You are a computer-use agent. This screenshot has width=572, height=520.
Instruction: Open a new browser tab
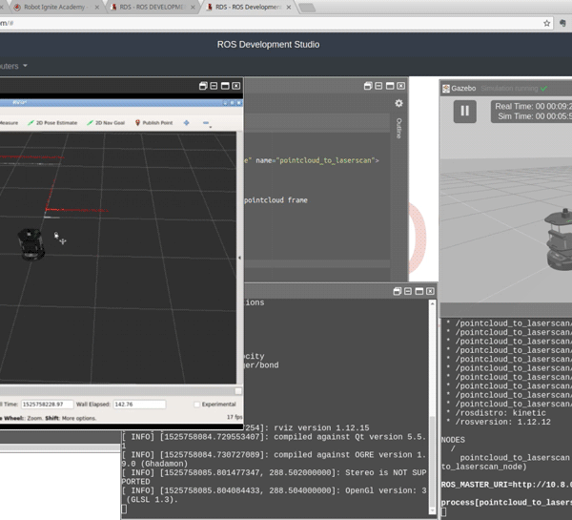307,8
